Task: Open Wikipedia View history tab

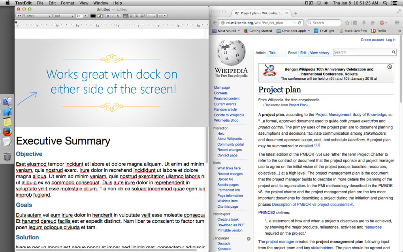Action: (x=320, y=53)
